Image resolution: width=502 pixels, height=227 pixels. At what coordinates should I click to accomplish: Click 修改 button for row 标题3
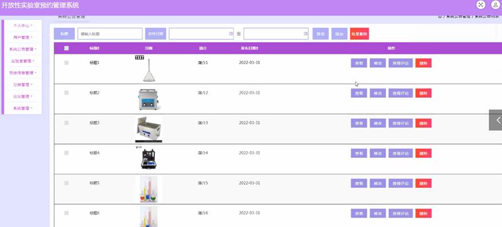click(x=378, y=124)
